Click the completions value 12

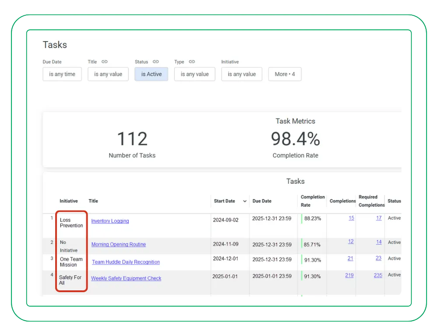(x=351, y=241)
